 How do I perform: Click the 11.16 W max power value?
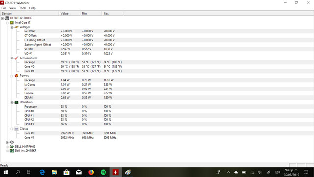pyautogui.click(x=108, y=80)
